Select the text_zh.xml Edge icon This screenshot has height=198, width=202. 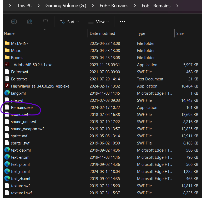[x=7, y=178]
